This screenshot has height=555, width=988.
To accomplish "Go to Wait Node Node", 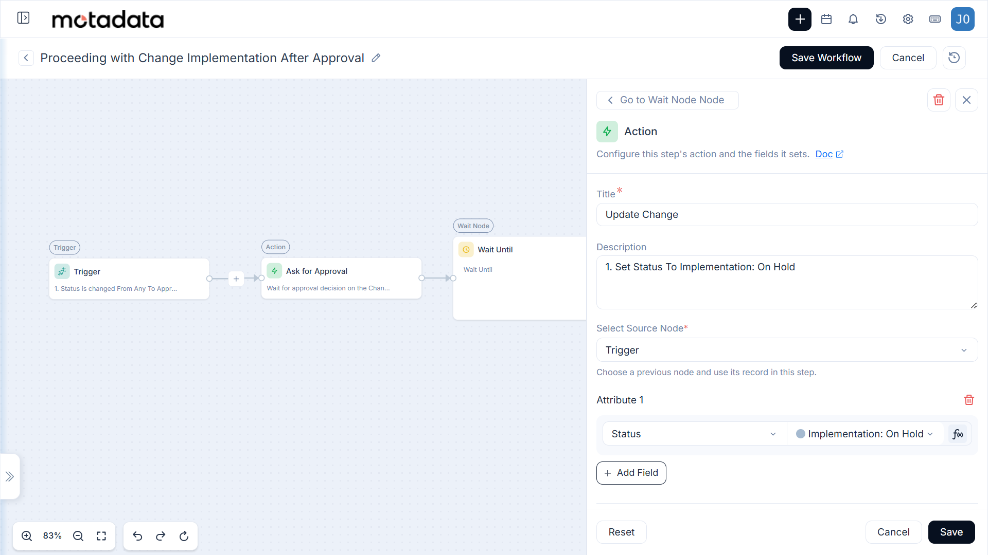I will coord(667,100).
